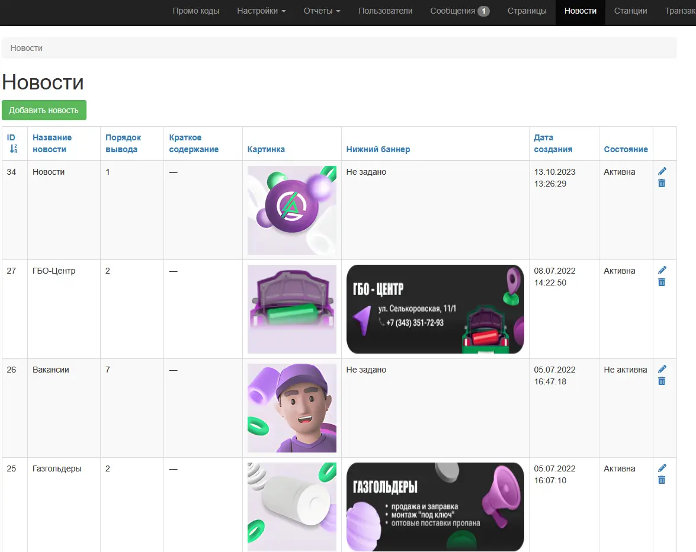
Task: Open Сообщения with notification badge
Action: 460,11
